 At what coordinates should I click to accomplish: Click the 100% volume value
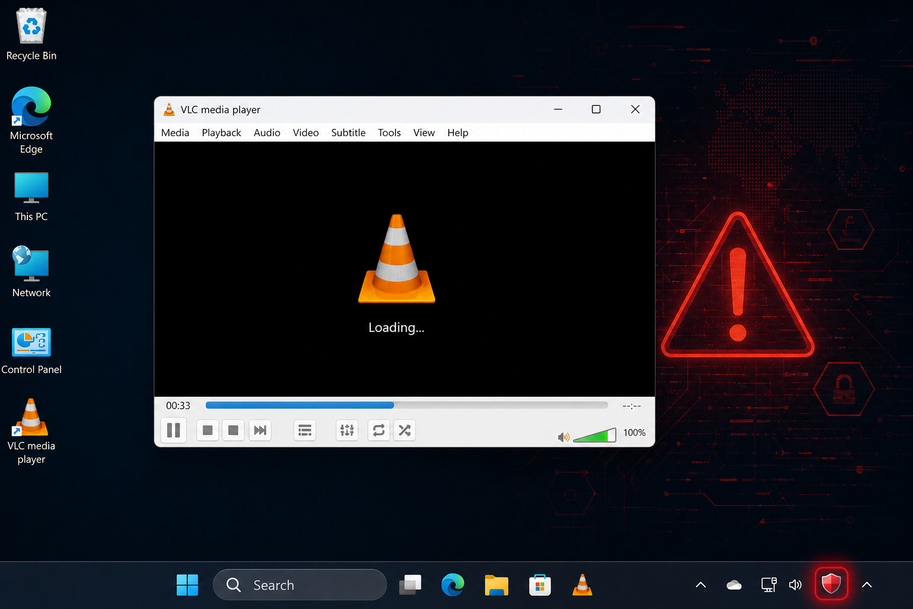(x=634, y=432)
